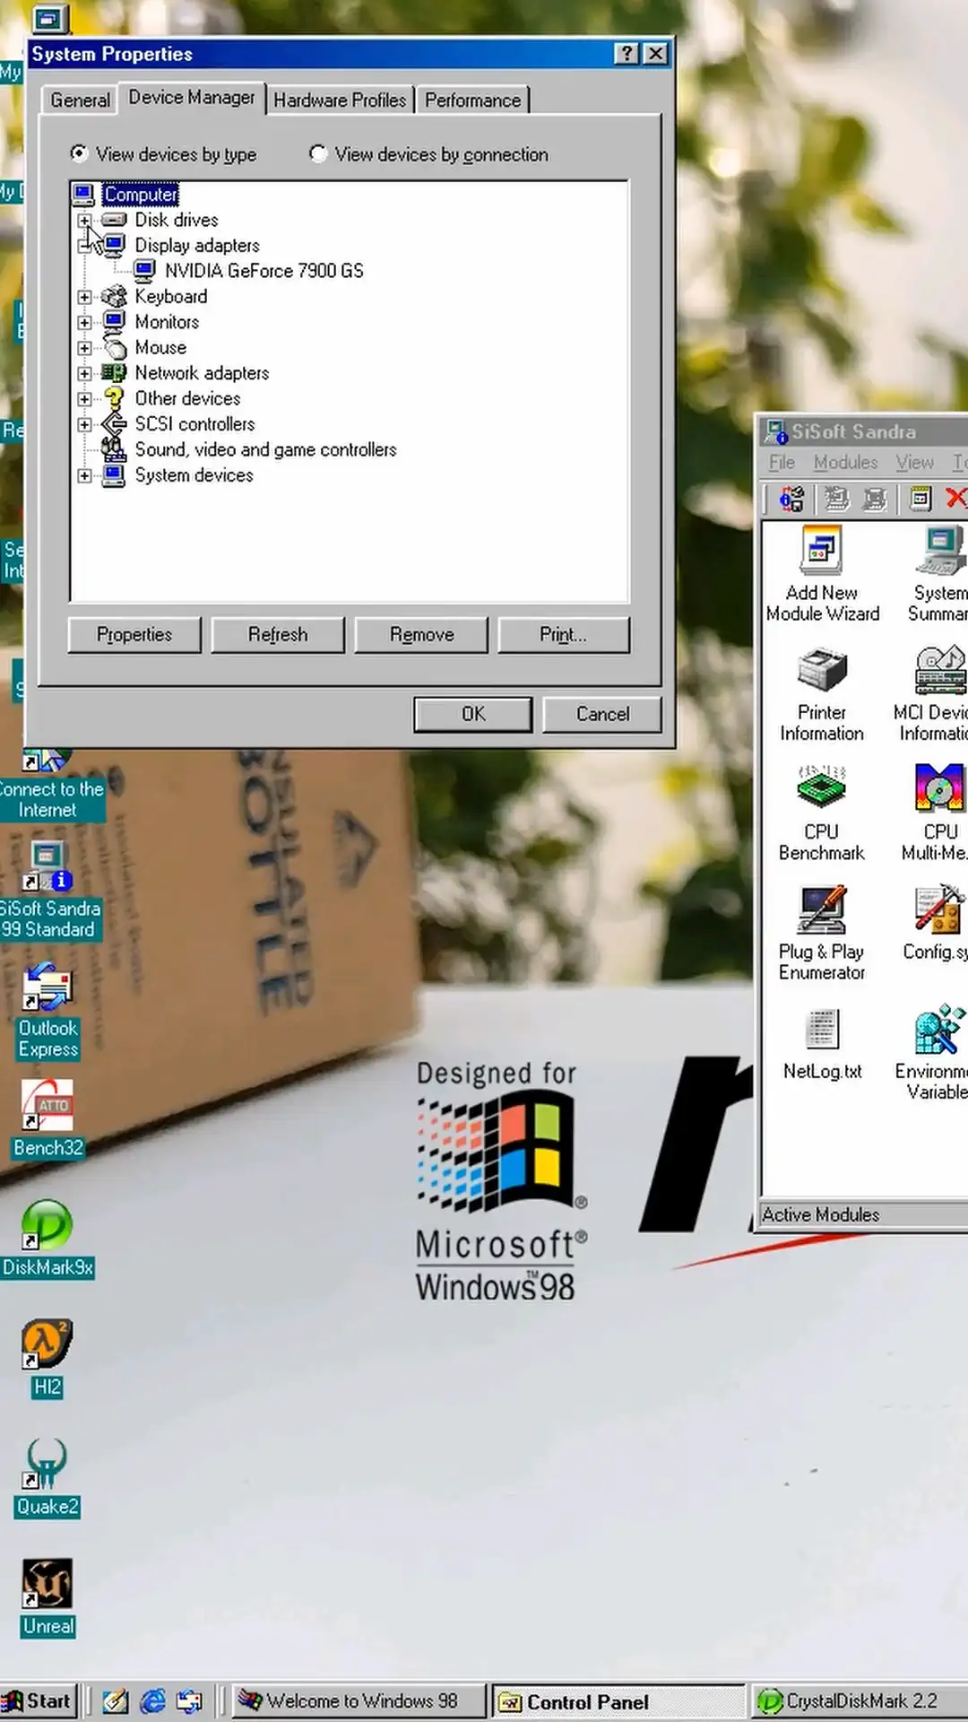
Task: Select SiSoft Sandra 99 Standard desktop icon
Action: [x=49, y=891]
